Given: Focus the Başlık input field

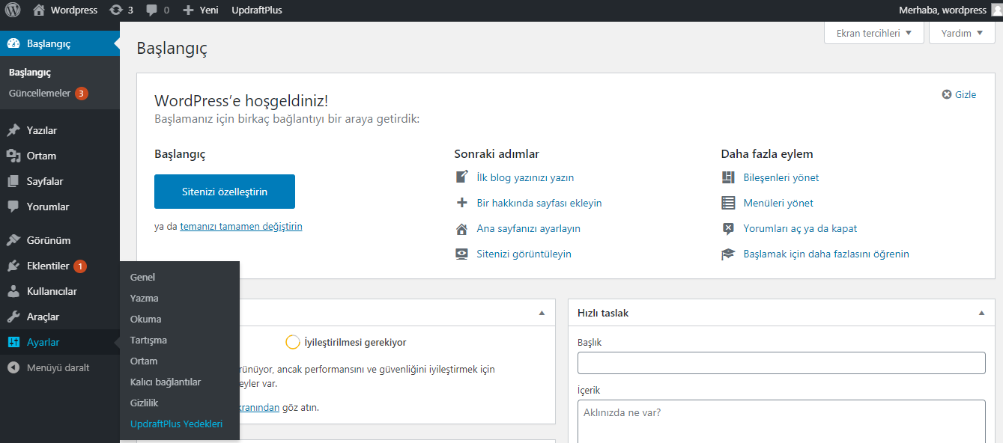Looking at the screenshot, I should click(781, 363).
